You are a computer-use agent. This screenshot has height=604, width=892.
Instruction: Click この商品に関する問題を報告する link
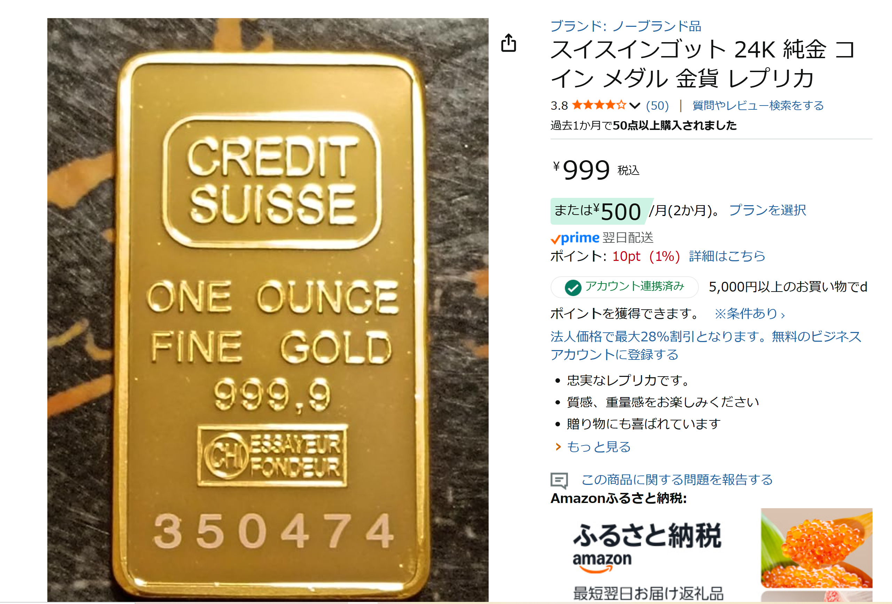coord(677,480)
